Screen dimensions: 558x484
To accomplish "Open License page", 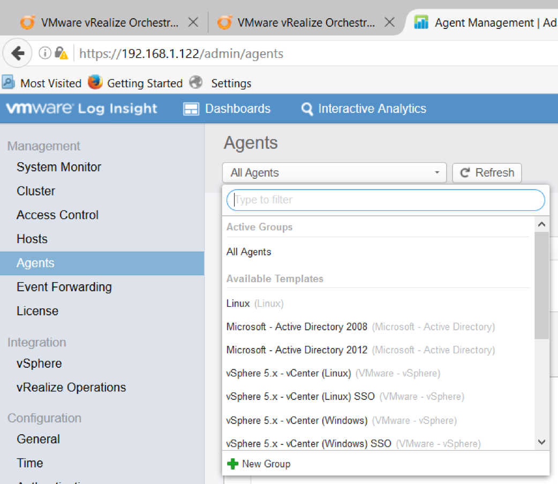I will (37, 311).
